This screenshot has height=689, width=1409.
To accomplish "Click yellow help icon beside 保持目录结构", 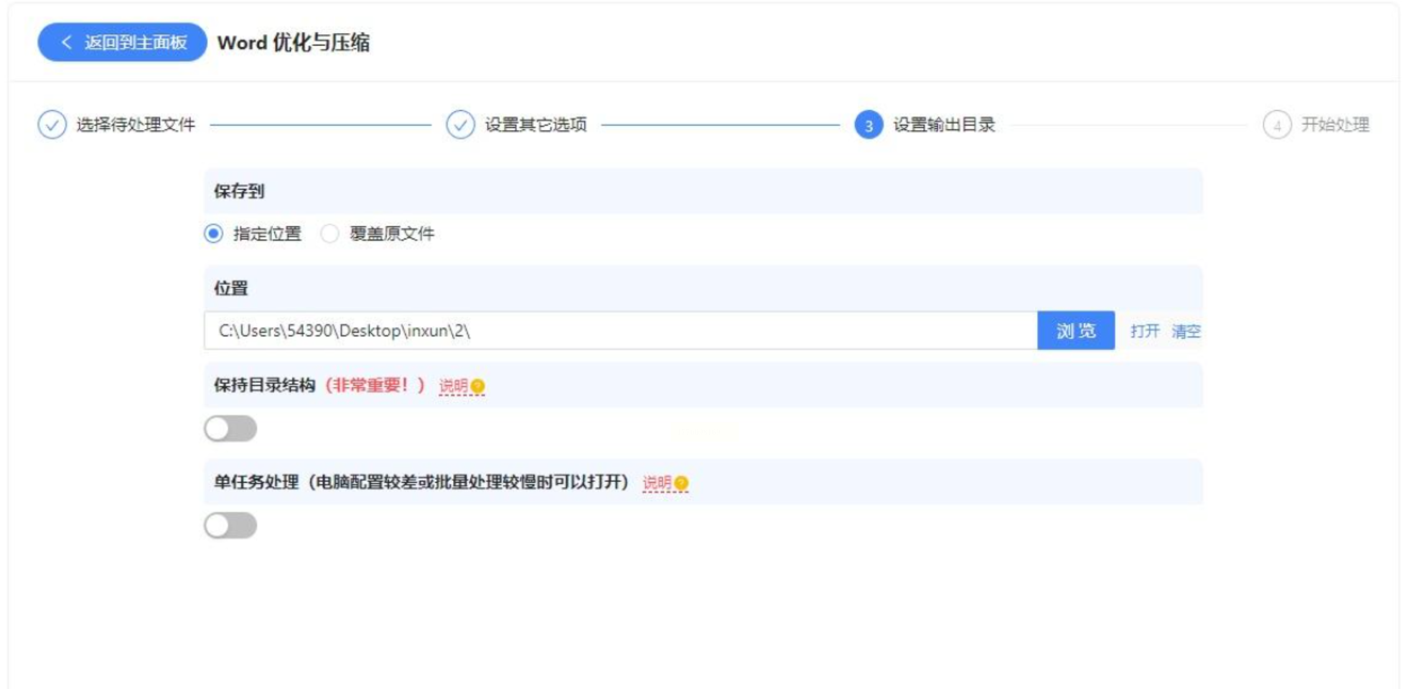I will [478, 386].
